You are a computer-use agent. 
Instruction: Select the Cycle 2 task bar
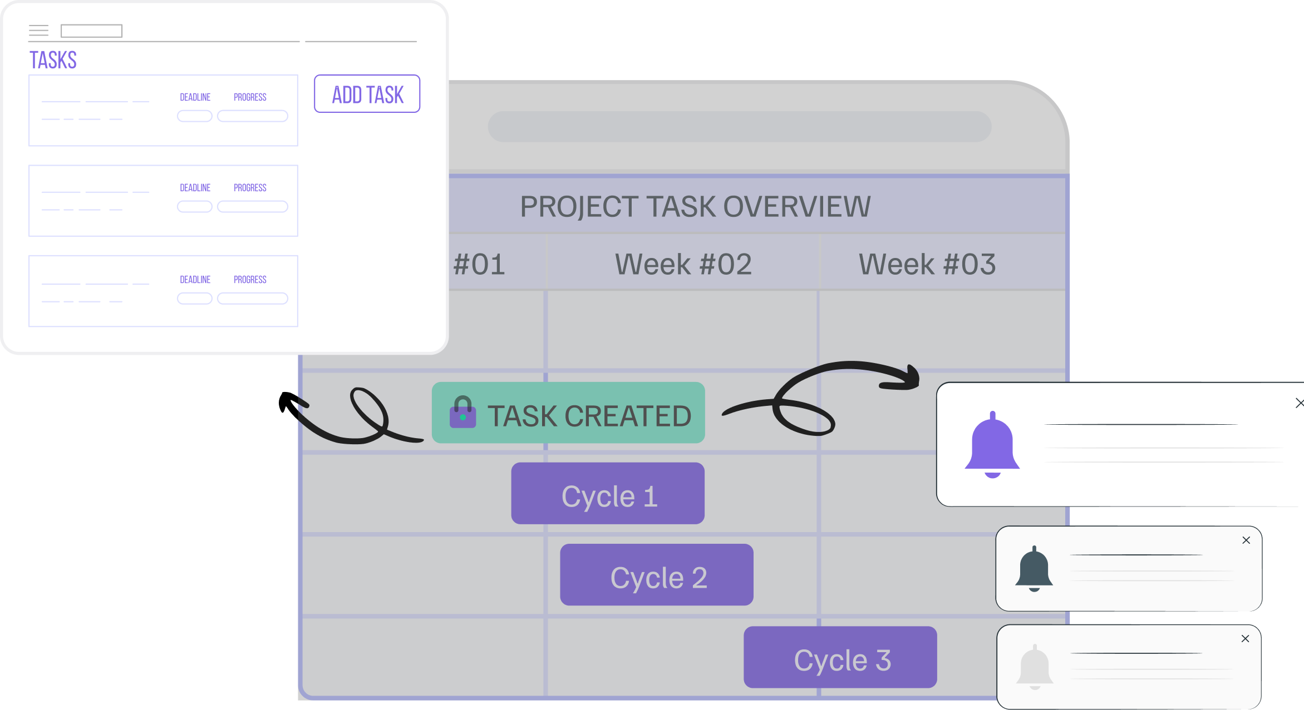(x=657, y=575)
